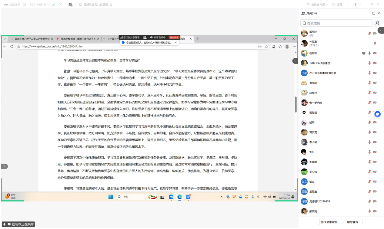Enter full screen mode in meeting window
Viewport: 384px width, 229px height.
point(348,5)
